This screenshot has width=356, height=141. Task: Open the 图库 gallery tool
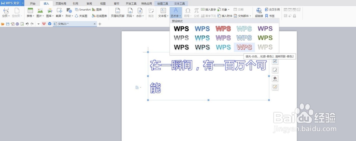[50, 12]
